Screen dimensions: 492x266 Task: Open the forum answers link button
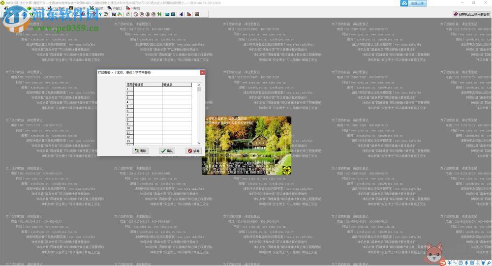click(x=471, y=14)
